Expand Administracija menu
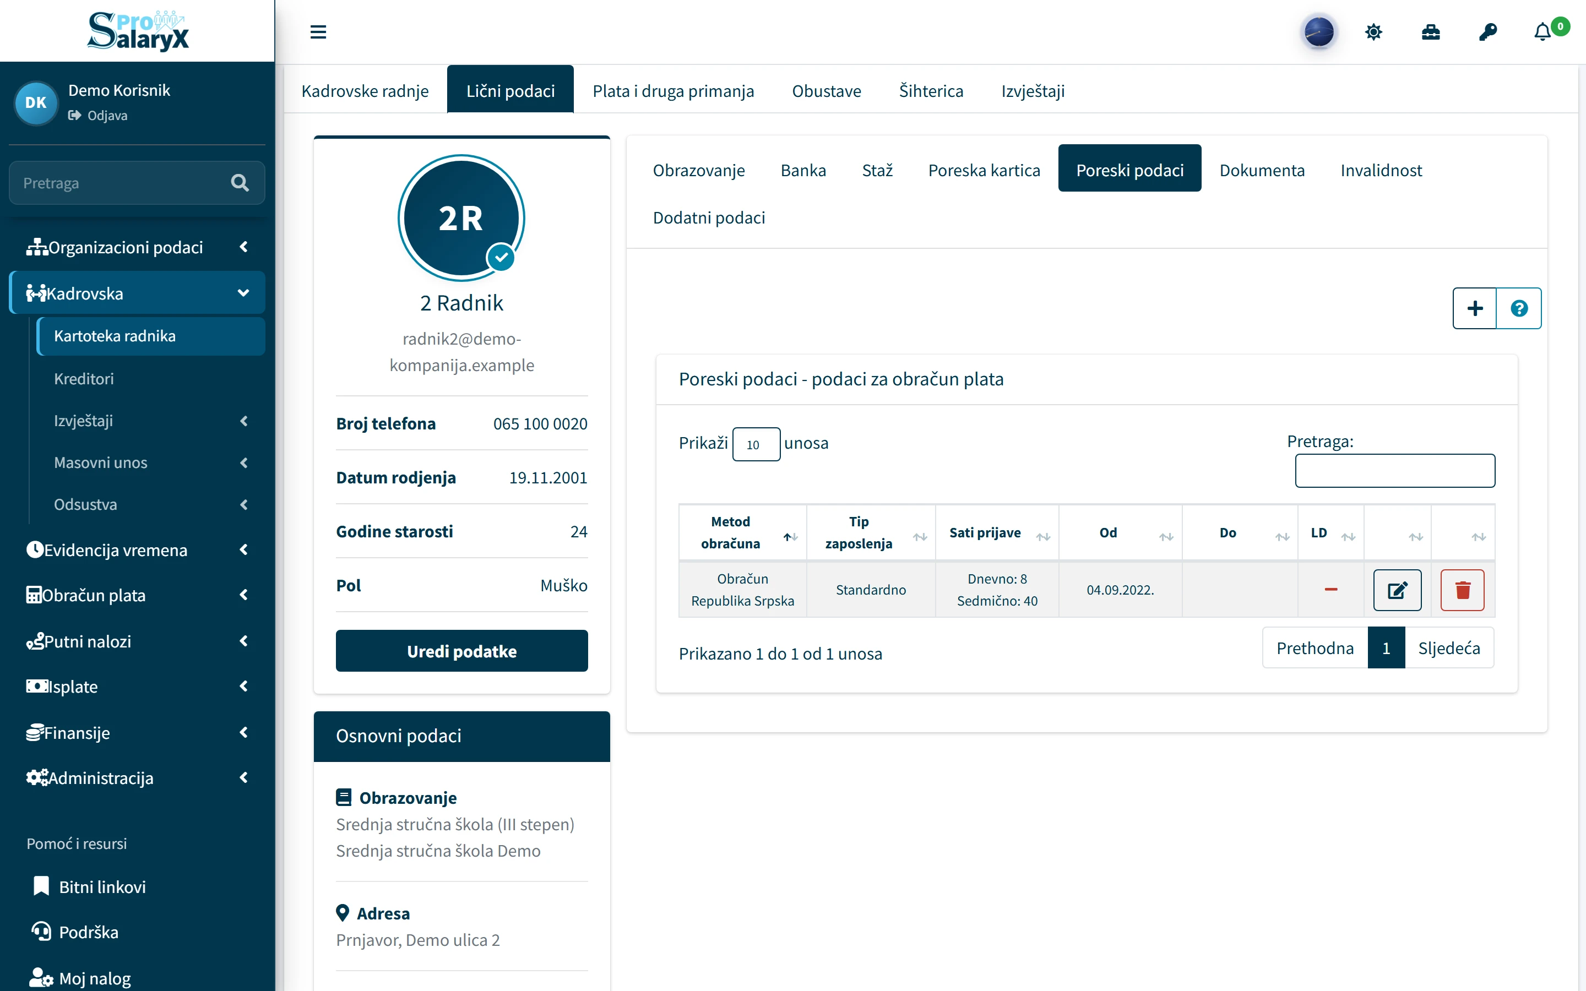 pos(137,777)
